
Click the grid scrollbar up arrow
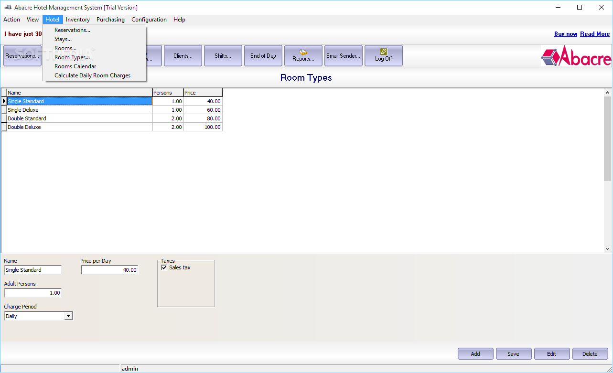pos(608,93)
